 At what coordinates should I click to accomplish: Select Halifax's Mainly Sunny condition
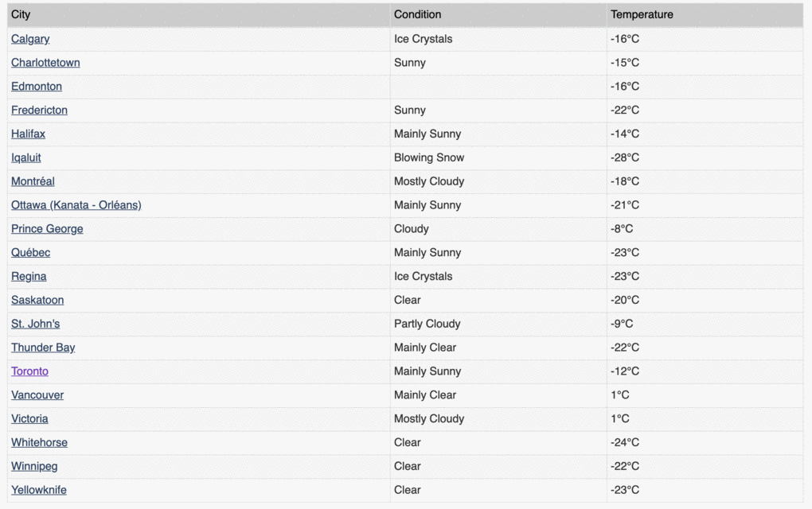tap(427, 134)
